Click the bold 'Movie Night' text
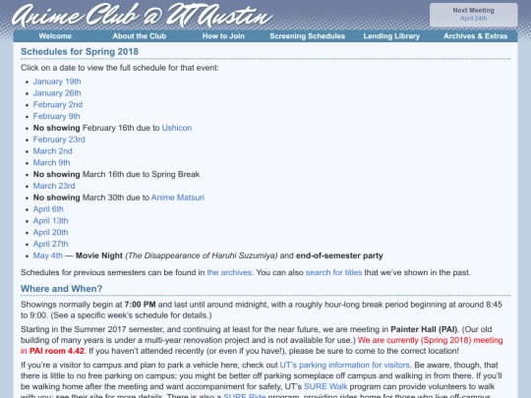This screenshot has width=531, height=398. [99, 256]
